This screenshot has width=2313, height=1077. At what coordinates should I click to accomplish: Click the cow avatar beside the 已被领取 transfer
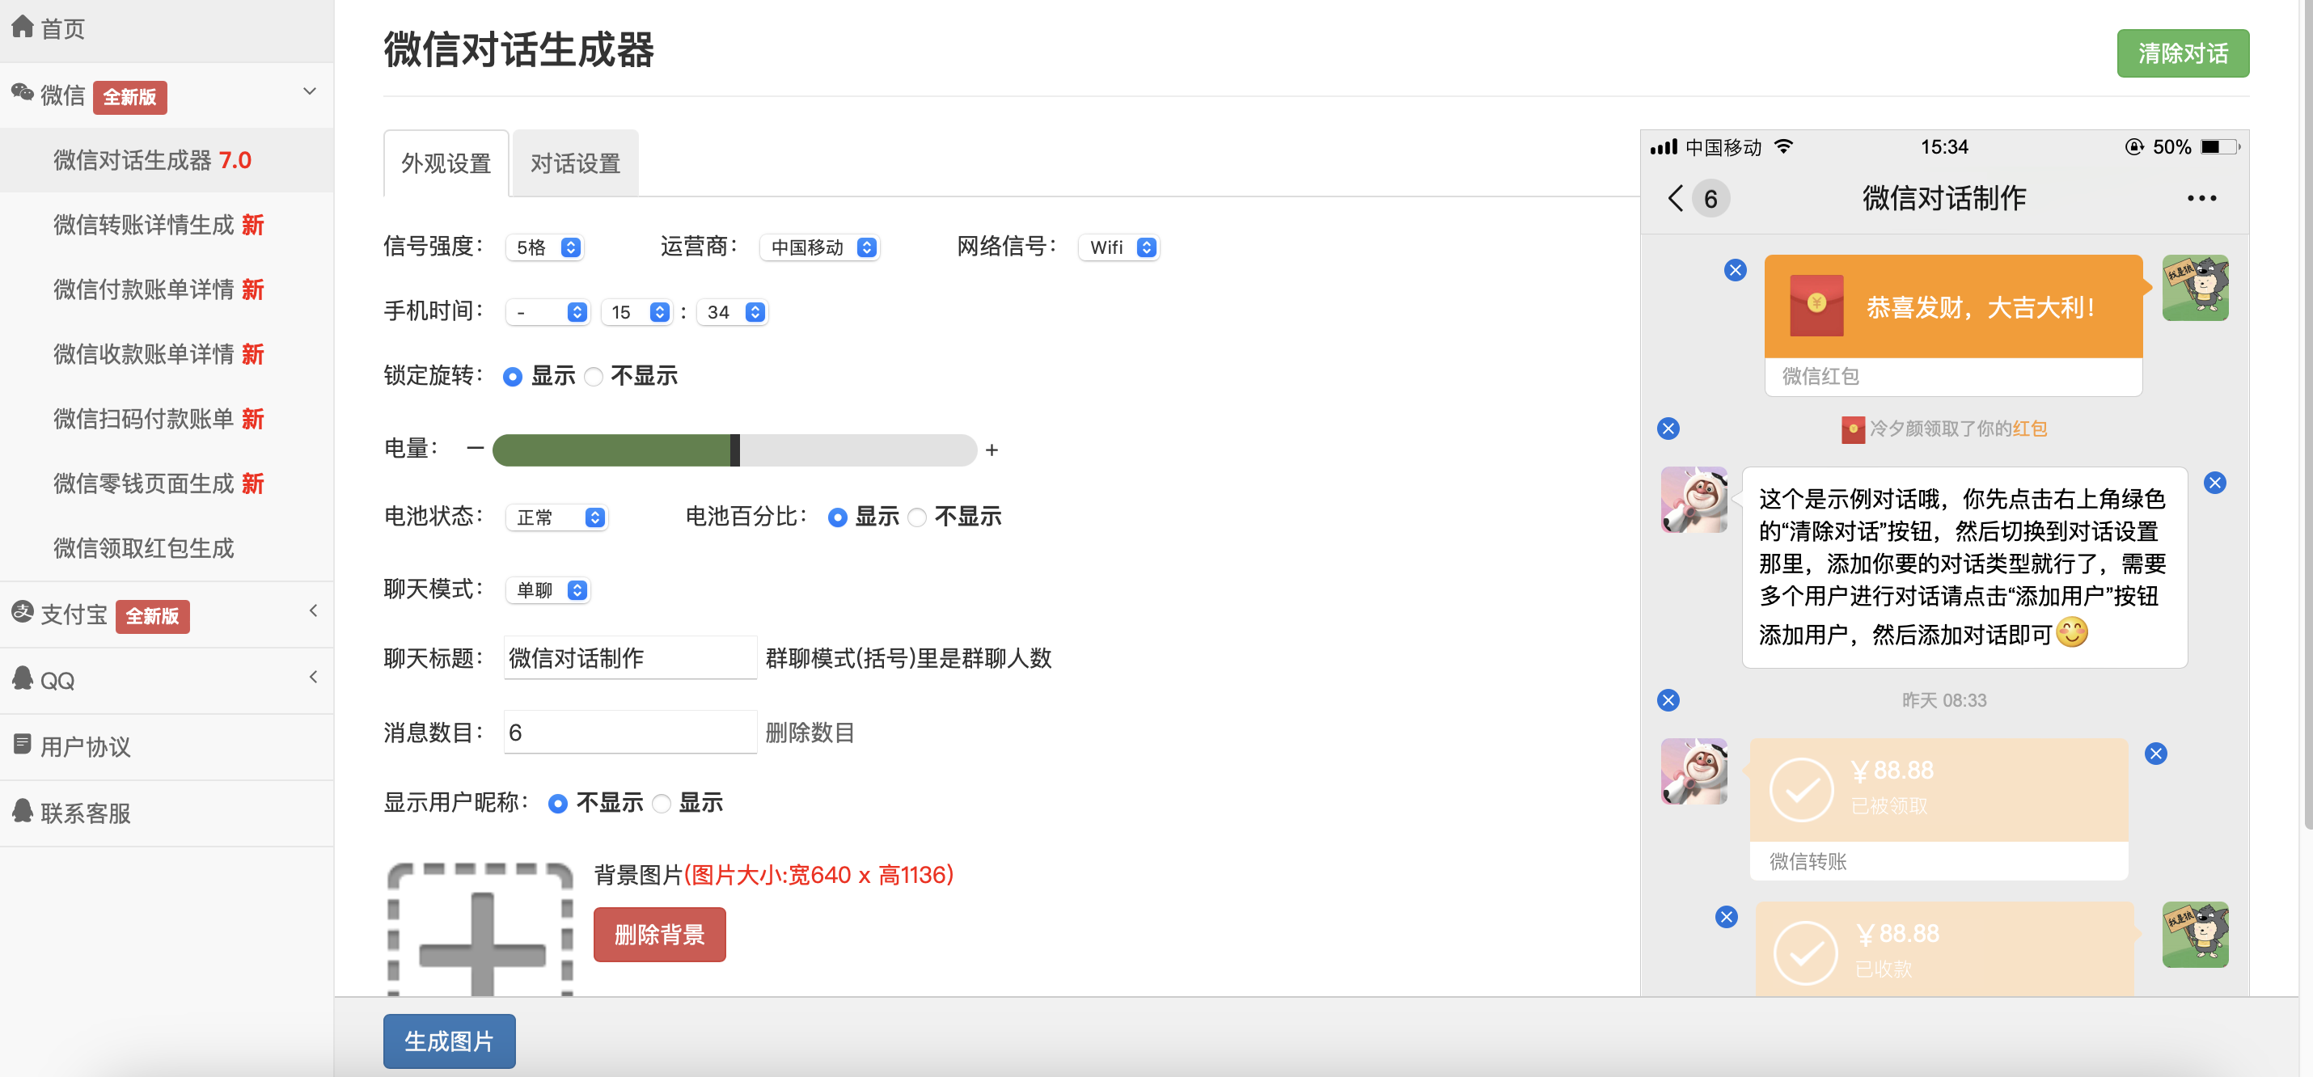tap(1694, 772)
